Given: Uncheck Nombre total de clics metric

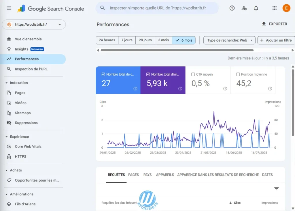Looking at the screenshot, I should click(103, 74).
